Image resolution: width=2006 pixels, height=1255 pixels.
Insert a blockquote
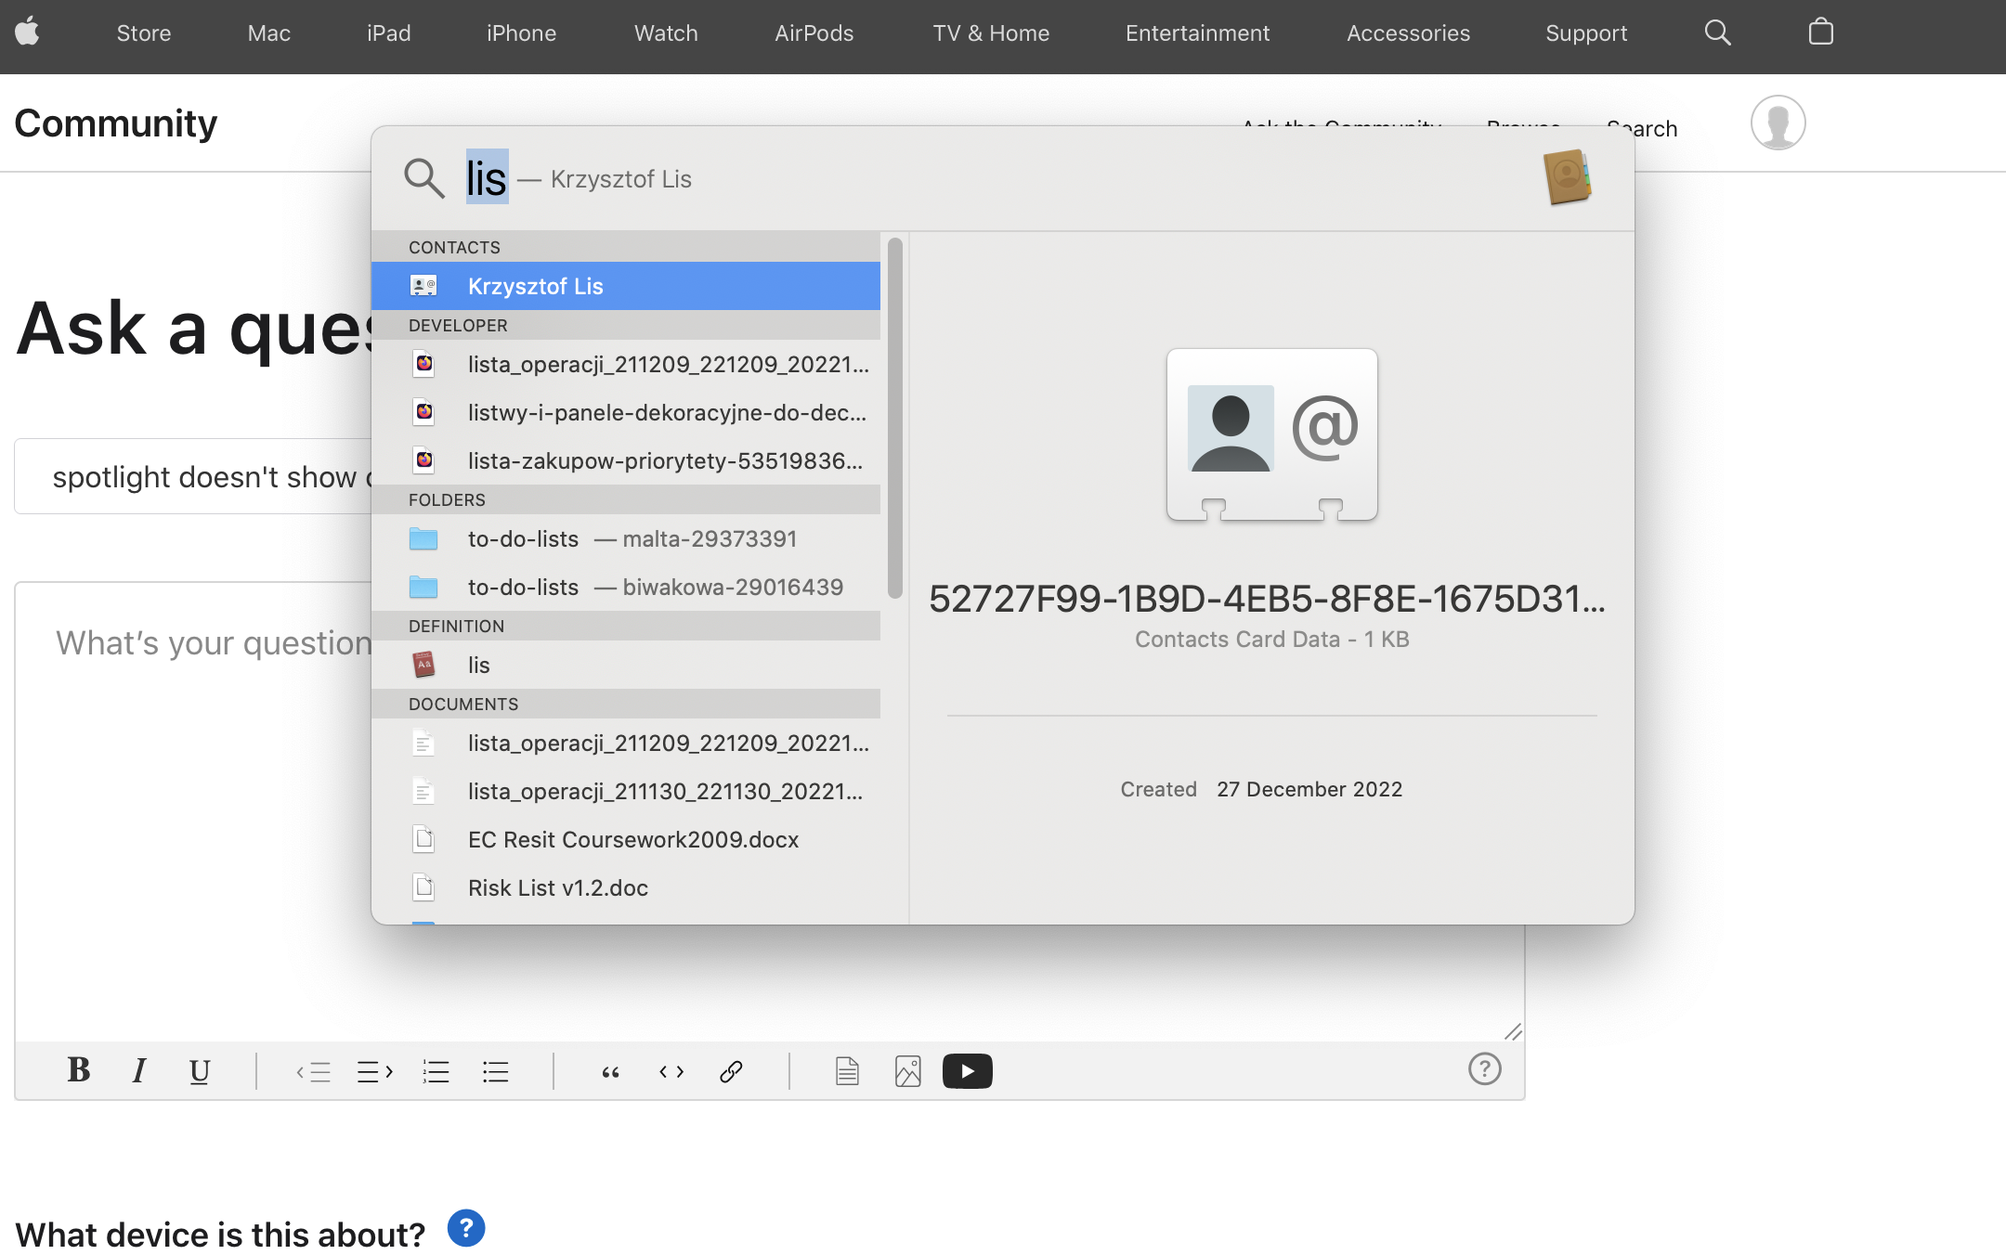610,1070
